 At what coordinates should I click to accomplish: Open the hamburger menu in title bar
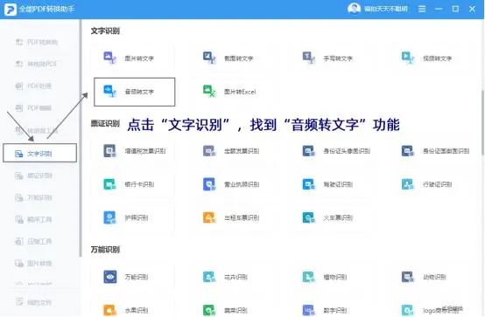pos(422,9)
